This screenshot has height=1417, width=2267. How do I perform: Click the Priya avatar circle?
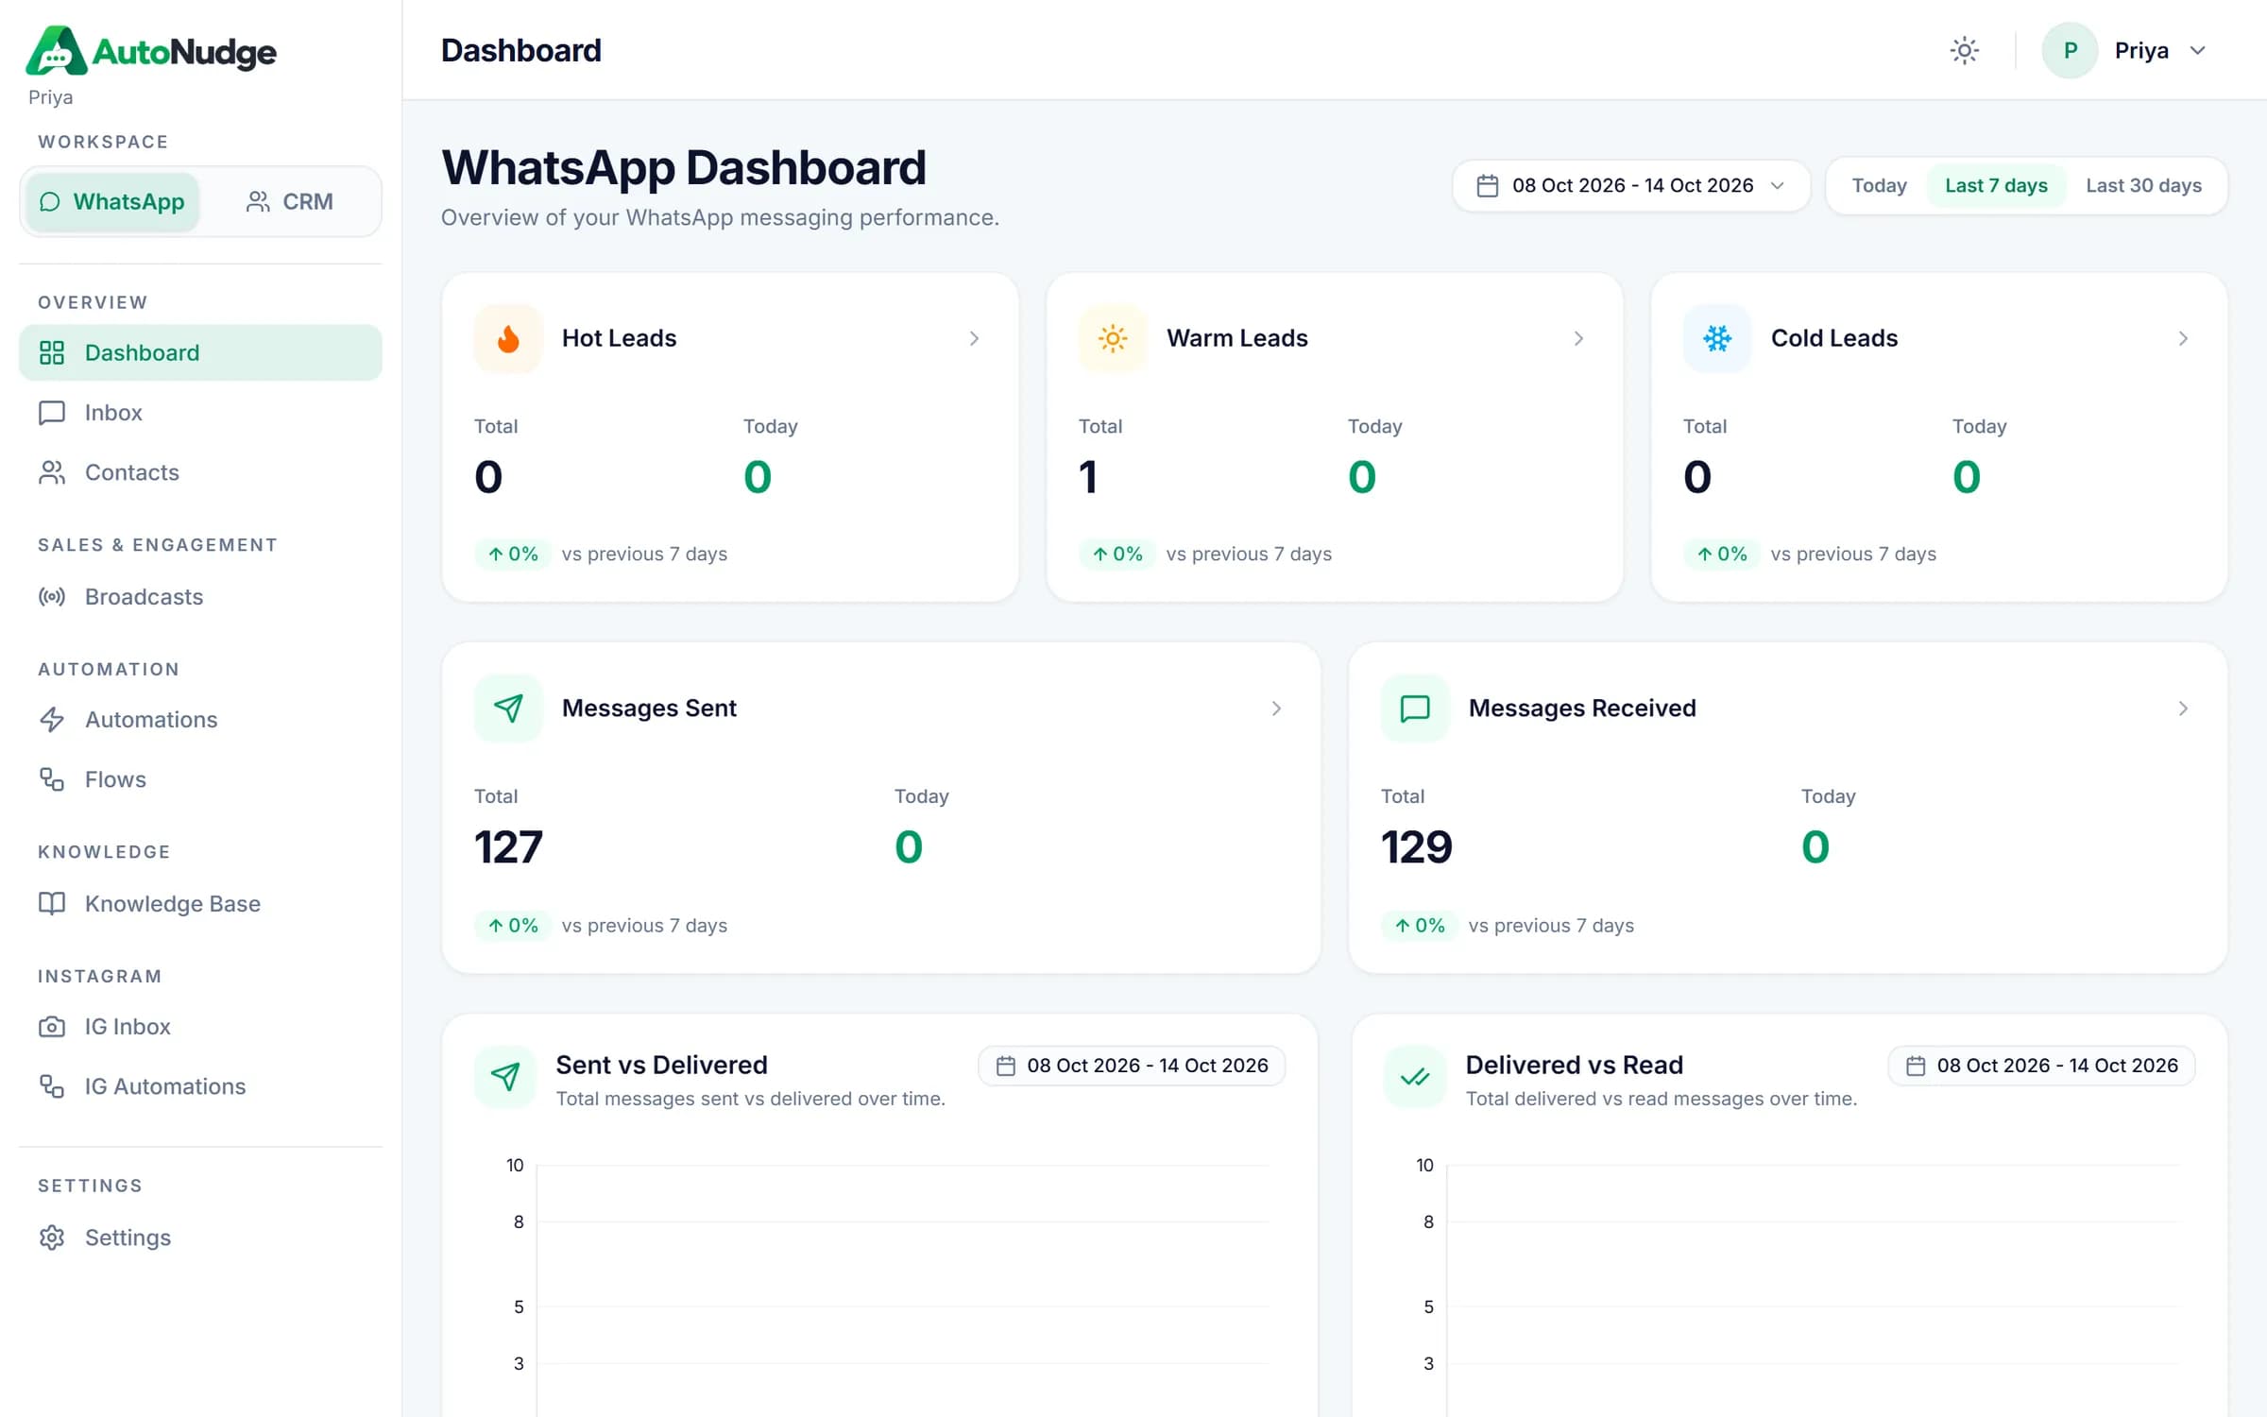2069,50
